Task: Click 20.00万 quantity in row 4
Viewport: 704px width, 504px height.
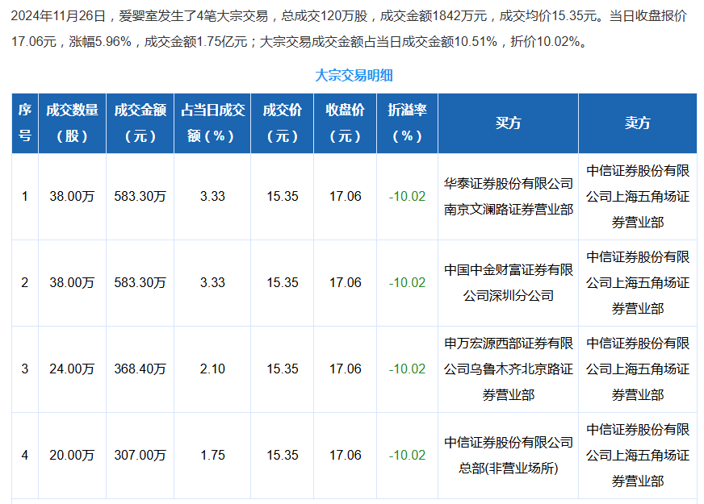Action: point(72,455)
